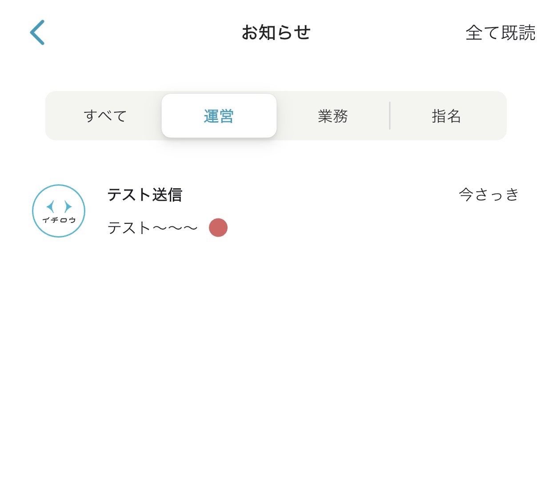
Task: Tap blank space between テスト送信 and 今さっき
Action: [320, 194]
